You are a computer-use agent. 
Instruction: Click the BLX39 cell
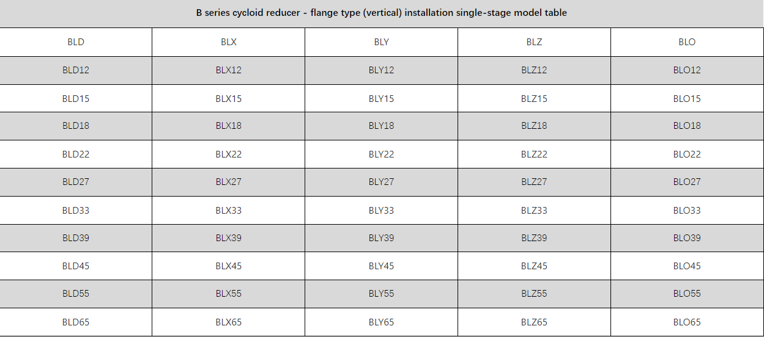pos(229,238)
